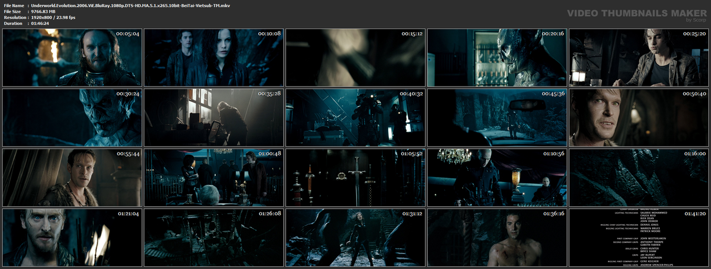Choose the thumbnail stamped 00:40:32
711x269 pixels.
355,118
